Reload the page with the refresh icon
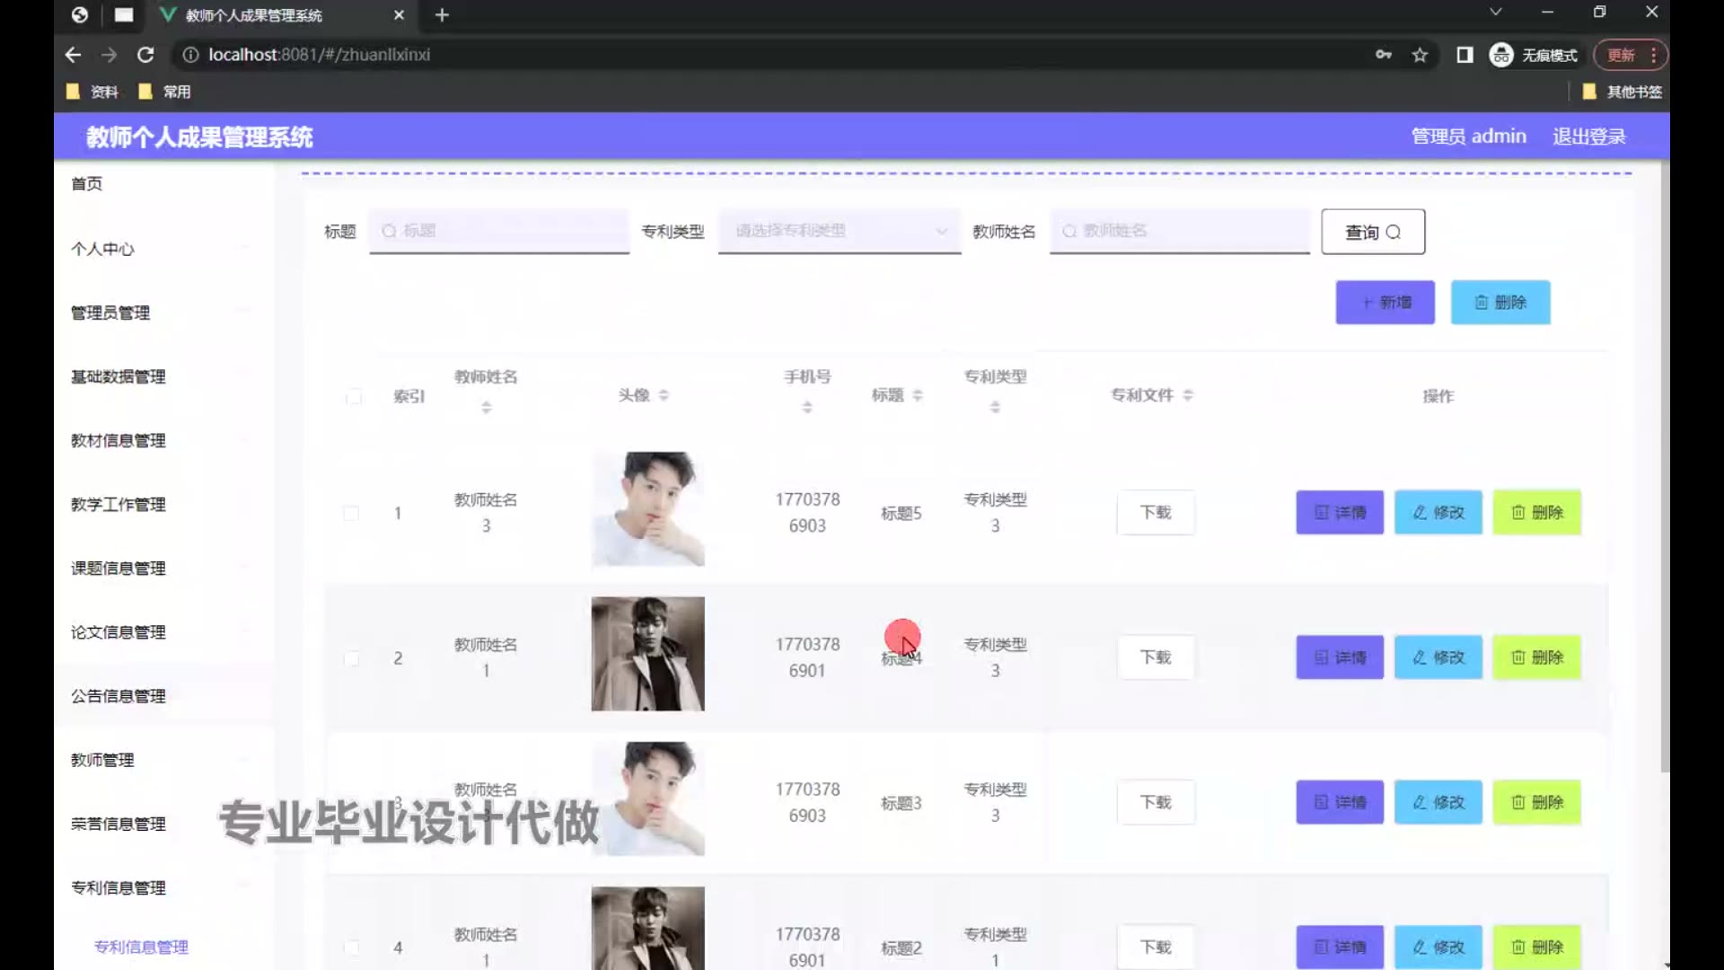 pyautogui.click(x=145, y=55)
